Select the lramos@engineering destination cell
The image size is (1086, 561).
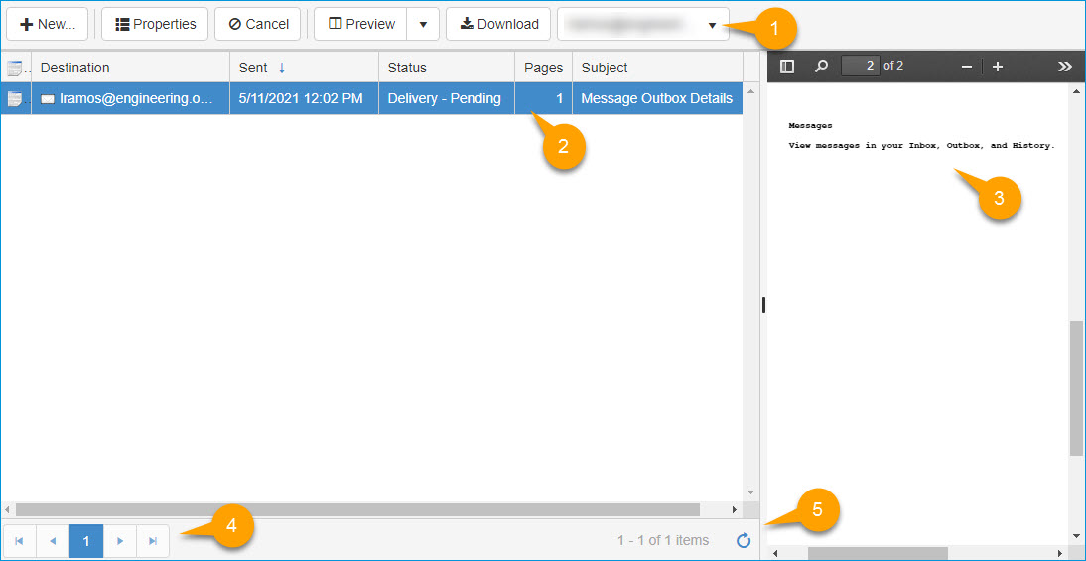[x=131, y=98]
